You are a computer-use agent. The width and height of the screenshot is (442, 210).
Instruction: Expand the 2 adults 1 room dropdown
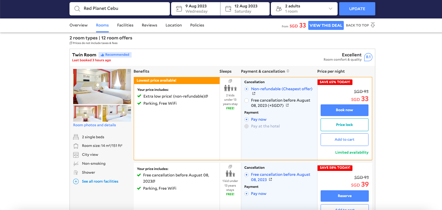click(304, 9)
